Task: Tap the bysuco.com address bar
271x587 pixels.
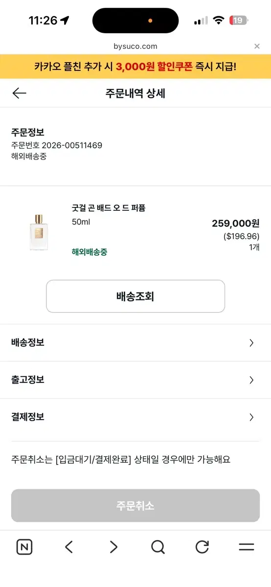Action: coord(135,46)
